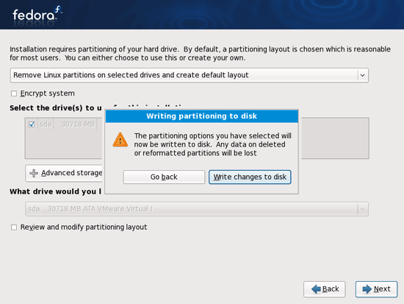Open the partitioning layout dropdown arrow
The height and width of the screenshot is (304, 404).
point(363,75)
